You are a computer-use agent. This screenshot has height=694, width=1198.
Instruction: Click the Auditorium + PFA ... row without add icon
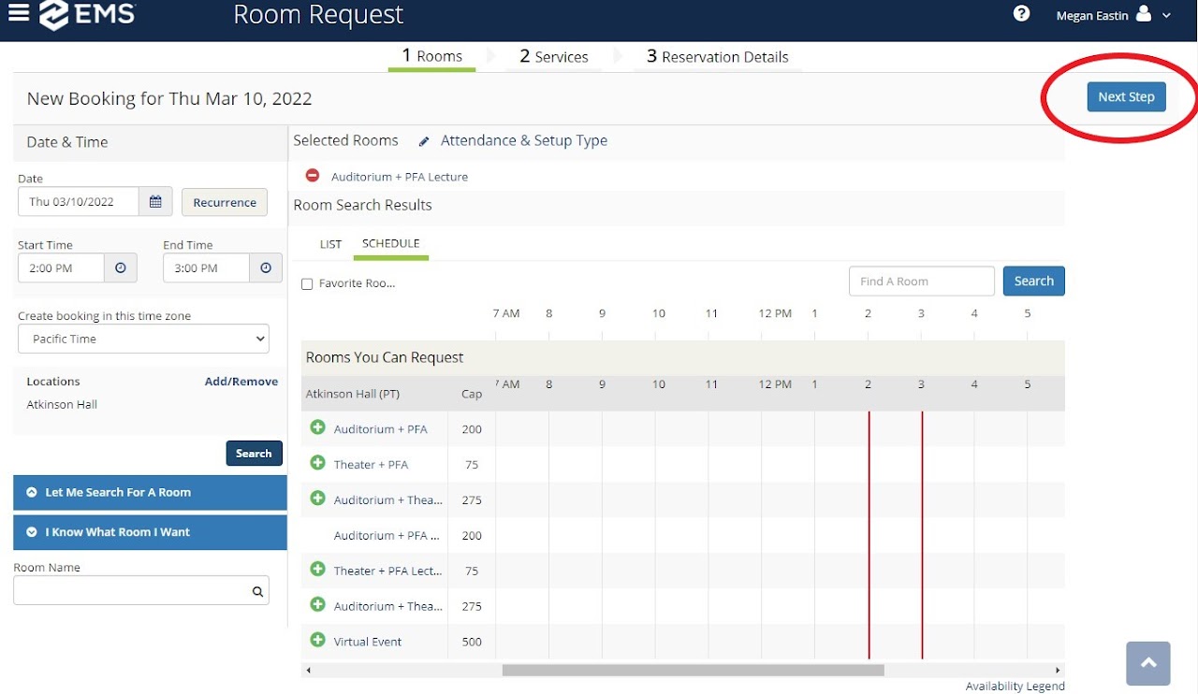[x=387, y=536]
